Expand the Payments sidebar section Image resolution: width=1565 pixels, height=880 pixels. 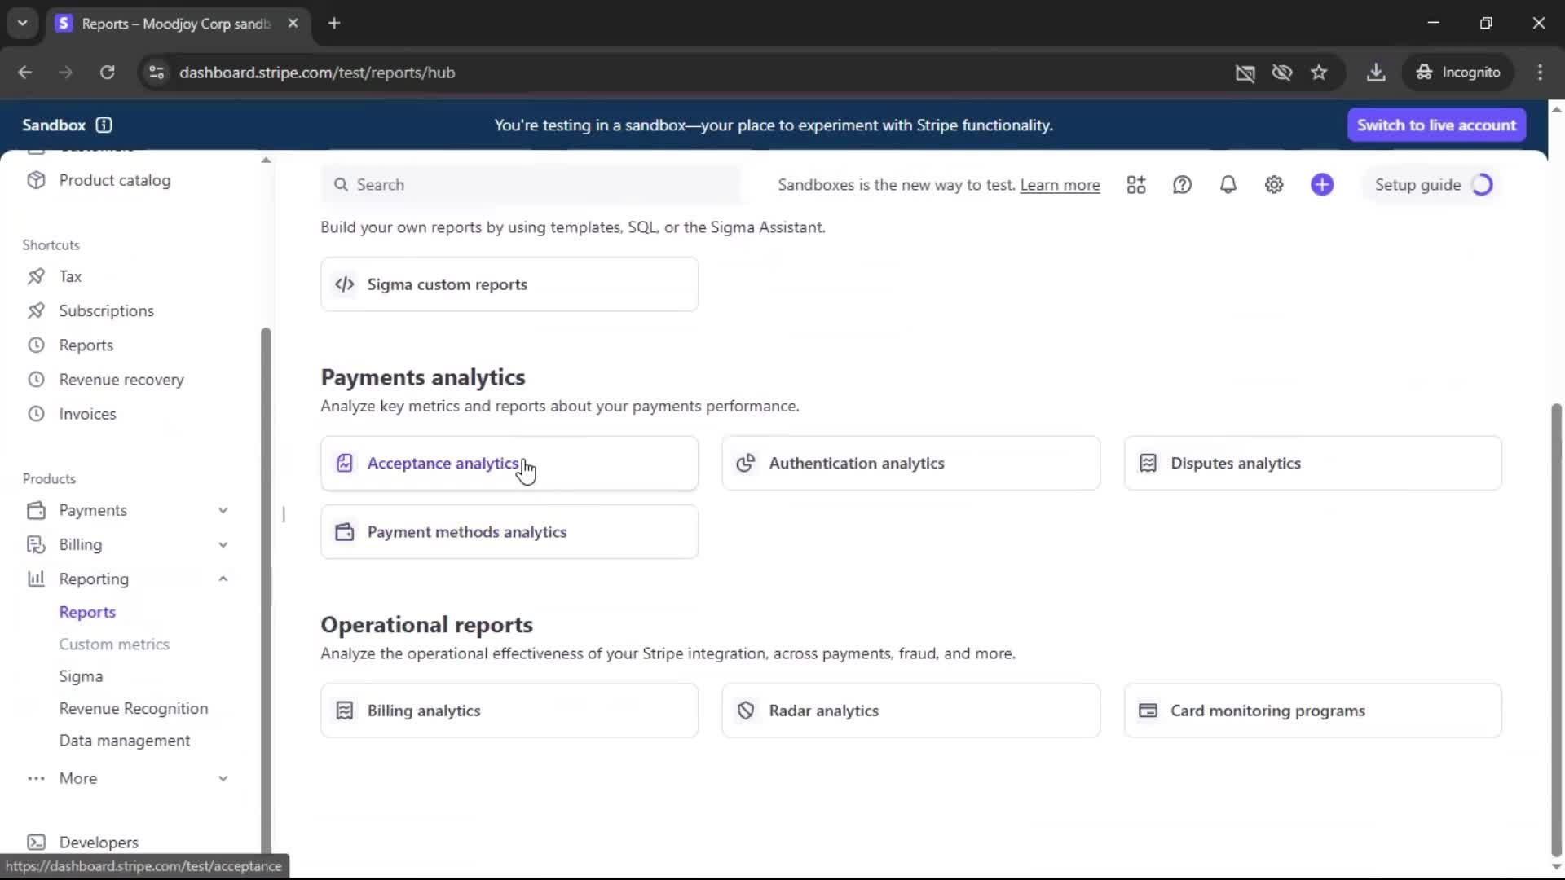coord(223,511)
